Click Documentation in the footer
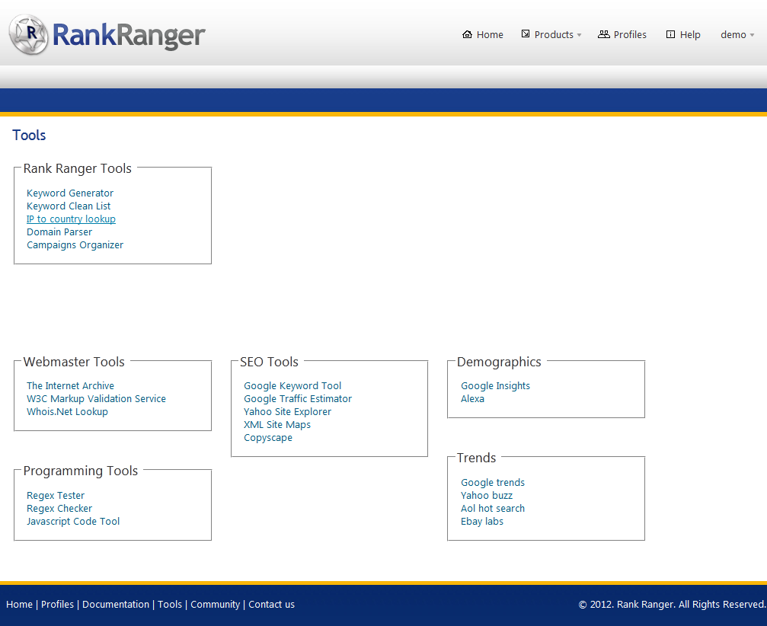Viewport: 767px width, 626px height. [116, 605]
